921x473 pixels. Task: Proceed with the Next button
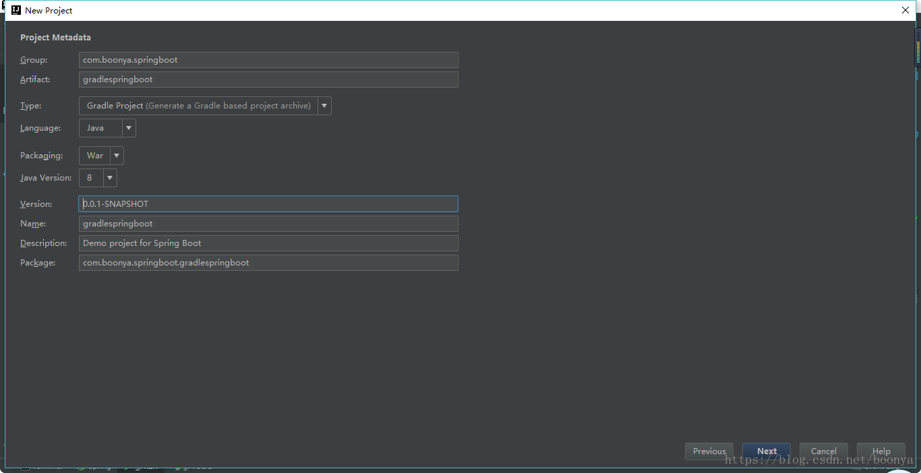[767, 451]
